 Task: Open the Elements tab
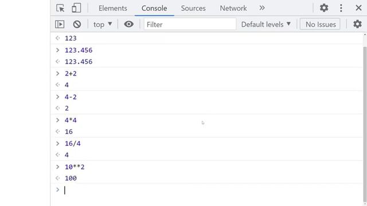click(x=113, y=8)
